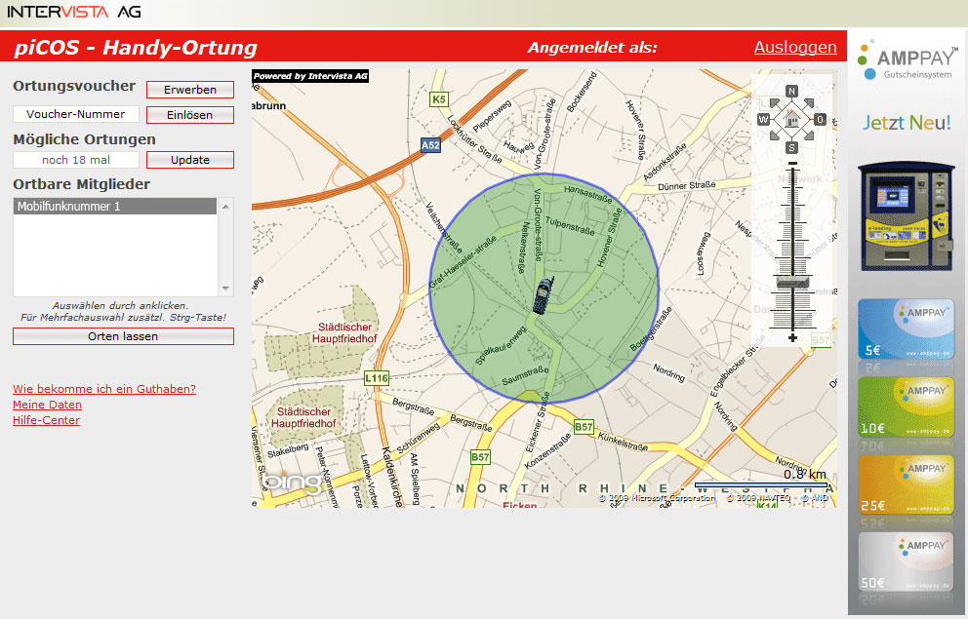Viewport: 968px width, 619px height.
Task: Click the 'Hansastraße' street label on the map
Action: (587, 194)
